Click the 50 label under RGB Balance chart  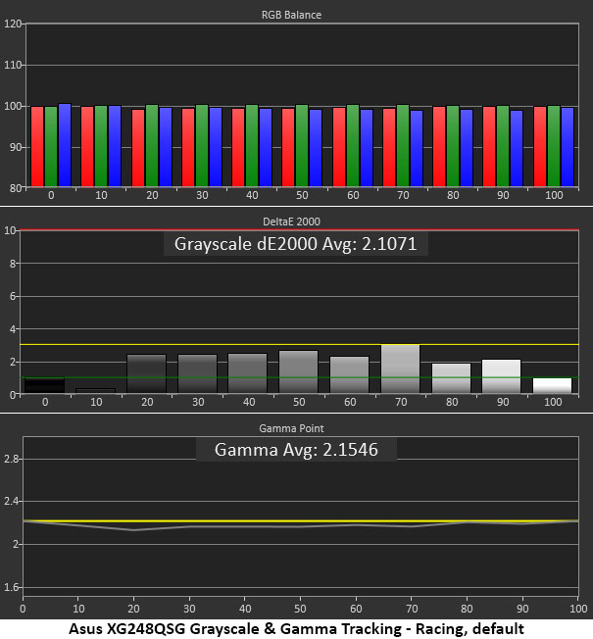click(x=302, y=195)
